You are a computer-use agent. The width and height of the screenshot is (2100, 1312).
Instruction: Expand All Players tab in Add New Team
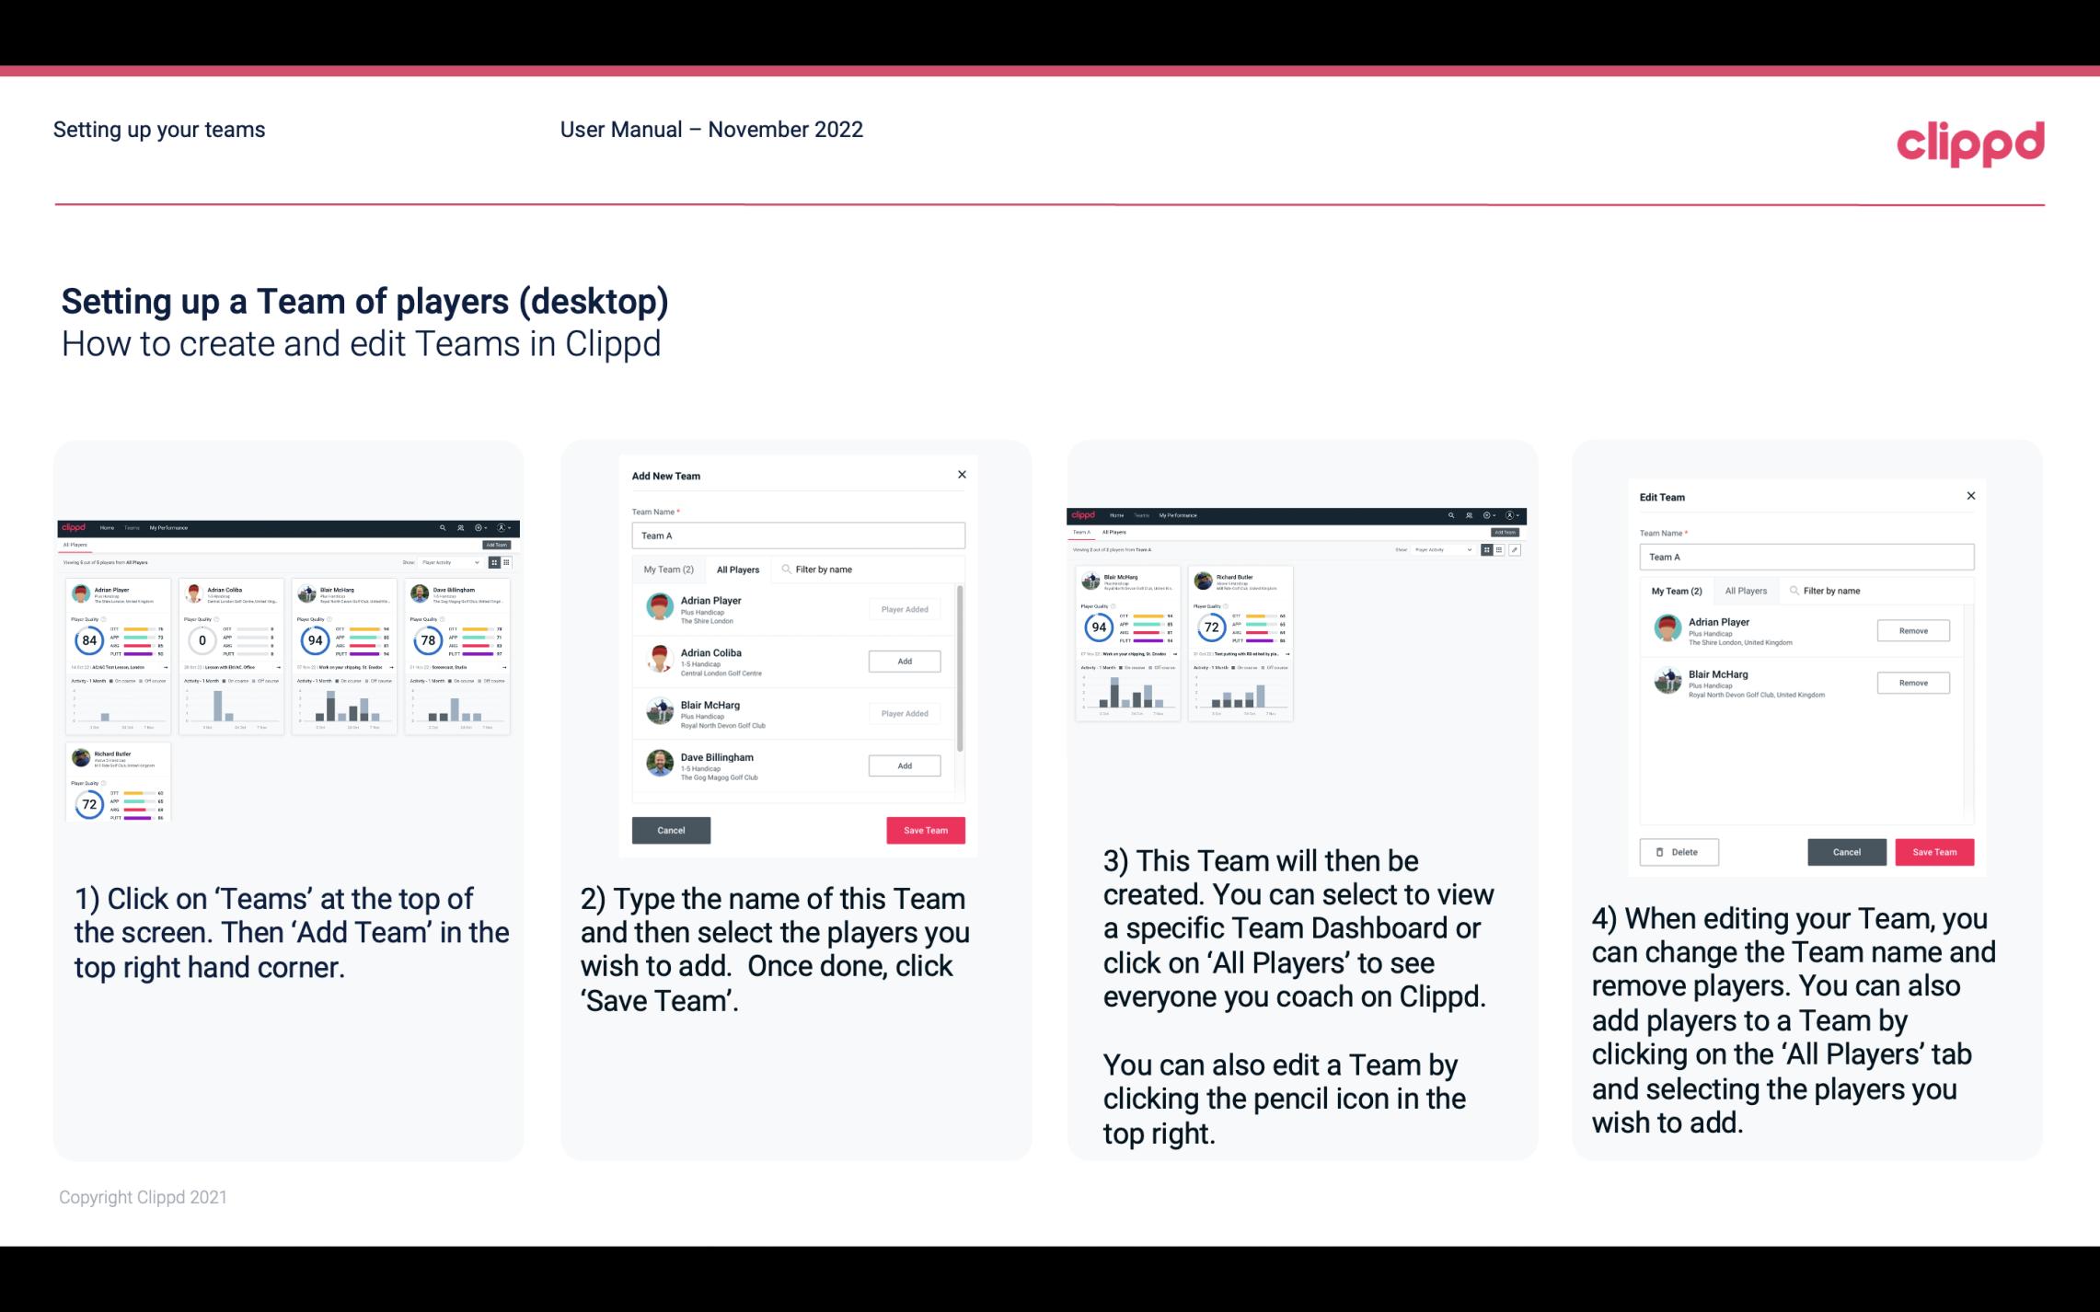tap(736, 569)
